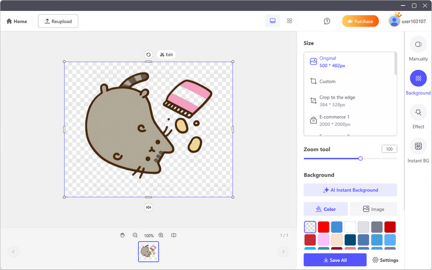The image size is (432, 270).
Task: Click the zoom out magnifier icon
Action: tap(135, 235)
